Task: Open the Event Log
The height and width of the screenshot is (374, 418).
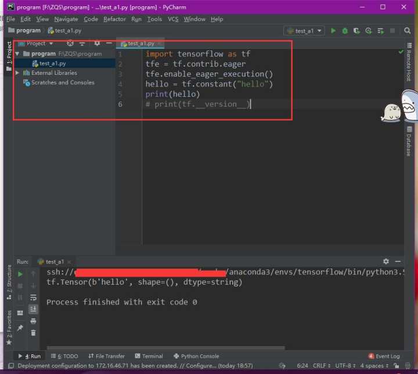Action: point(384,356)
